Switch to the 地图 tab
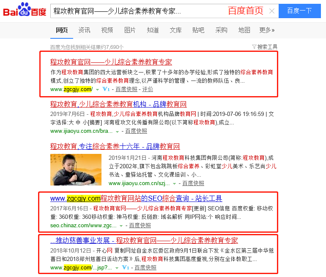This screenshot has height=277, width=326. [244, 30]
